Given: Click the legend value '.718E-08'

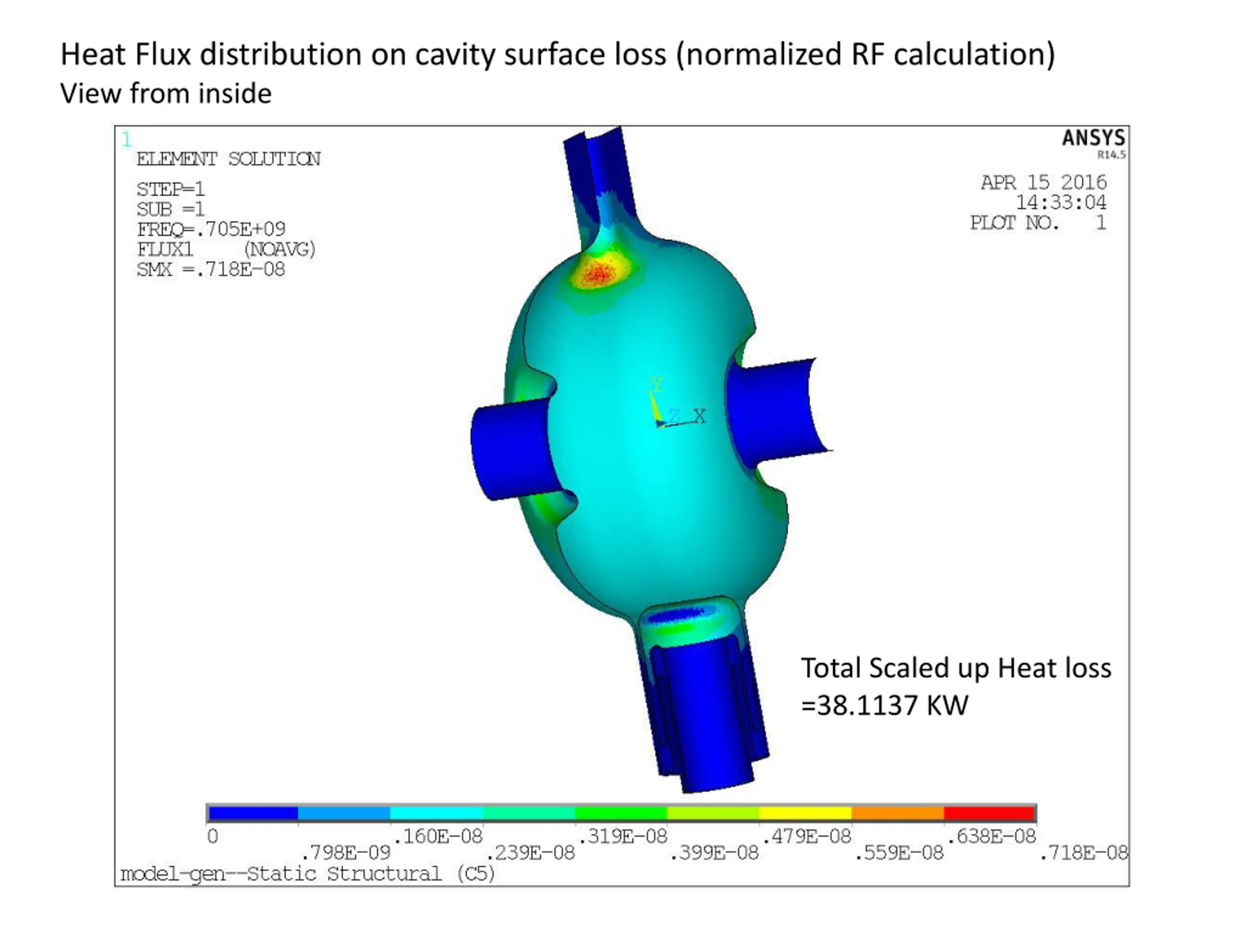Looking at the screenshot, I should coord(1084,853).
